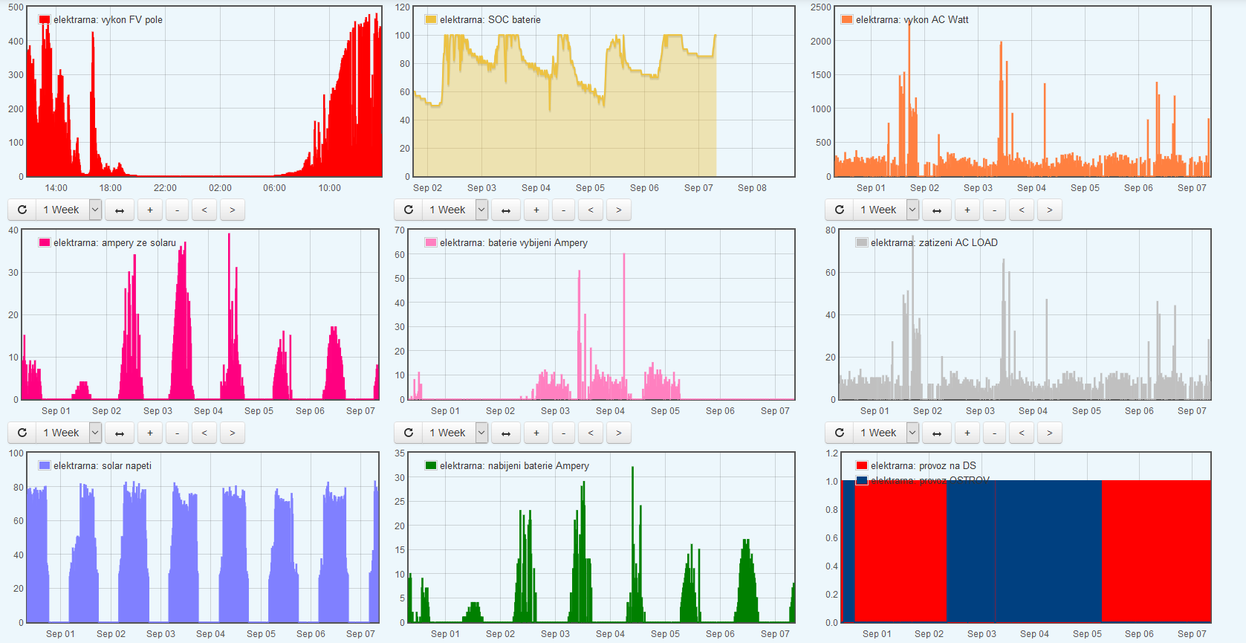The height and width of the screenshot is (643, 1246).
Task: Click the "elektrarna: ampery ze solaru" legend label
Action: tap(114, 242)
